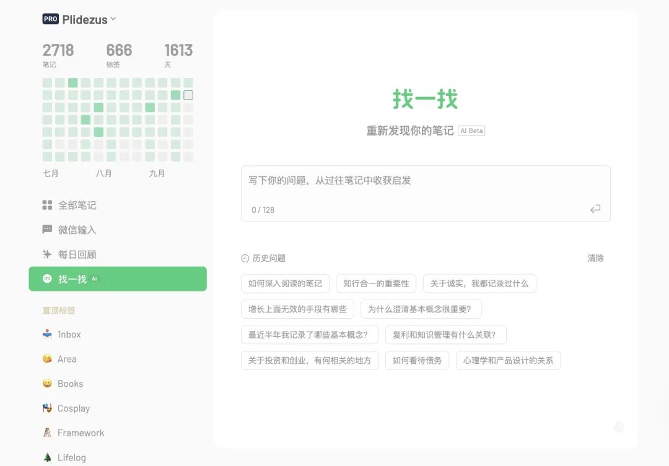The width and height of the screenshot is (669, 466).
Task: Select history question 复利和知识管理有什么关联？
Action: tap(446, 335)
